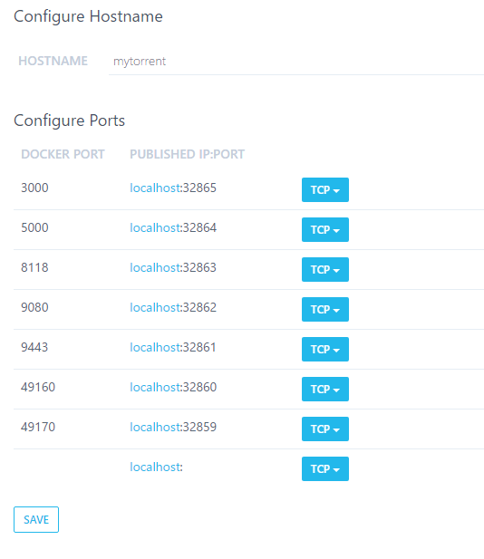Open TCP protocol dropdown for port 49170

pyautogui.click(x=324, y=429)
